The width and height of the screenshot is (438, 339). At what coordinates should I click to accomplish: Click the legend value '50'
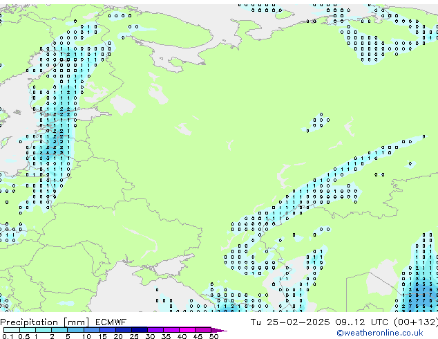tap(213, 336)
